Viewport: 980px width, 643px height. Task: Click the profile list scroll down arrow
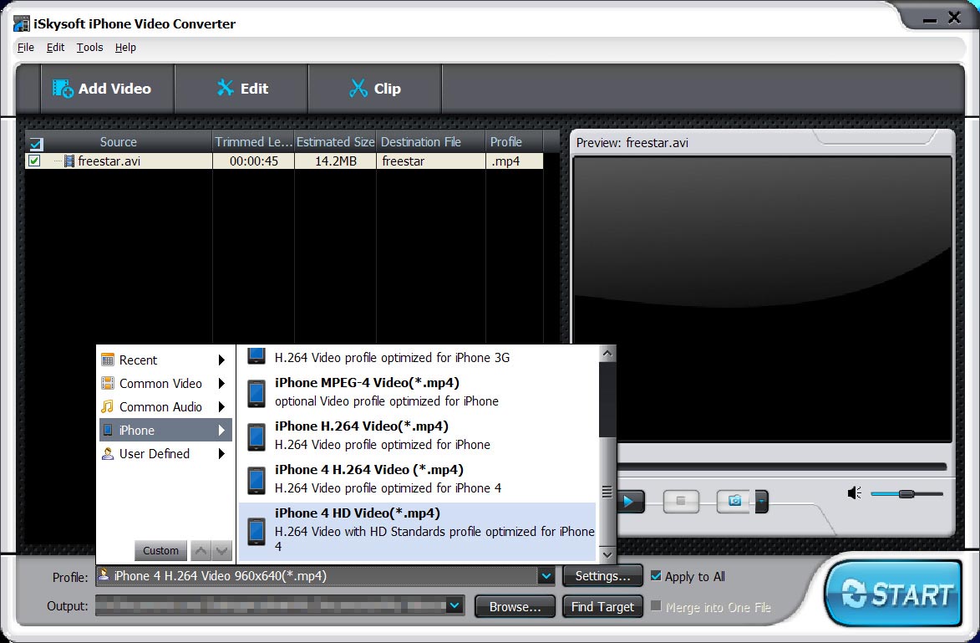[607, 554]
